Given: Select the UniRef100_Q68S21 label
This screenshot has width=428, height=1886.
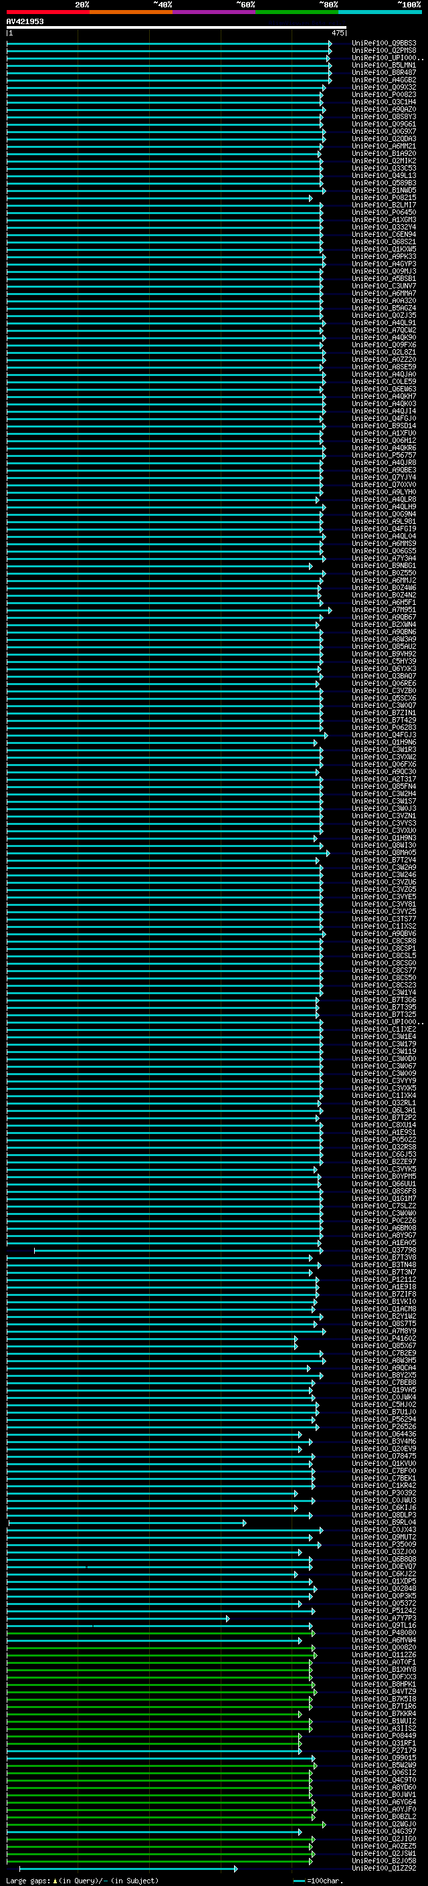Looking at the screenshot, I should coord(384,242).
